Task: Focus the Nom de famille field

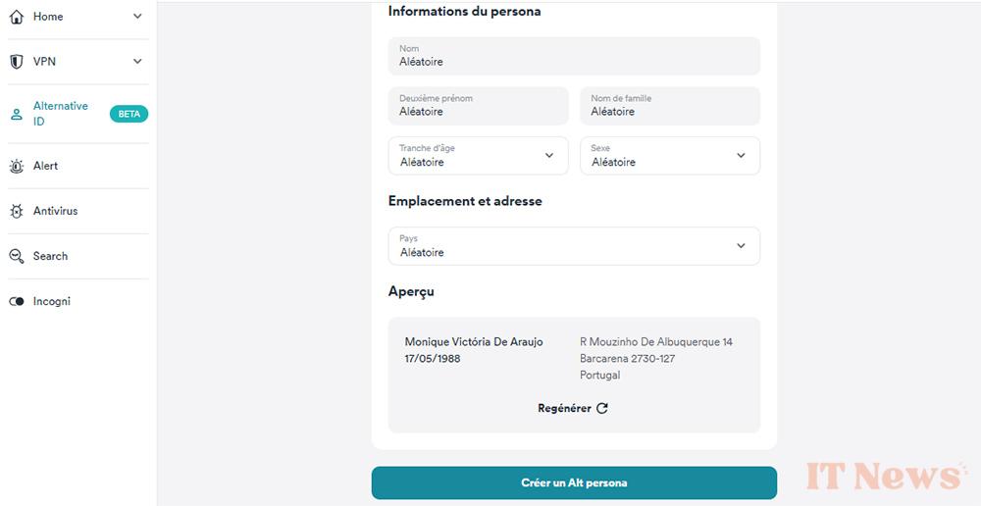Action: [x=670, y=106]
